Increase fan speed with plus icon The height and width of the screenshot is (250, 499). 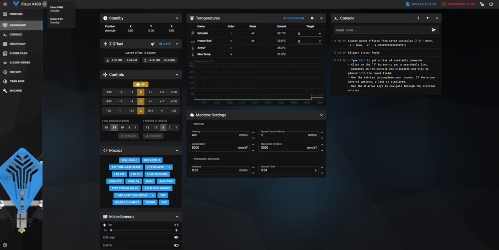coord(176,230)
